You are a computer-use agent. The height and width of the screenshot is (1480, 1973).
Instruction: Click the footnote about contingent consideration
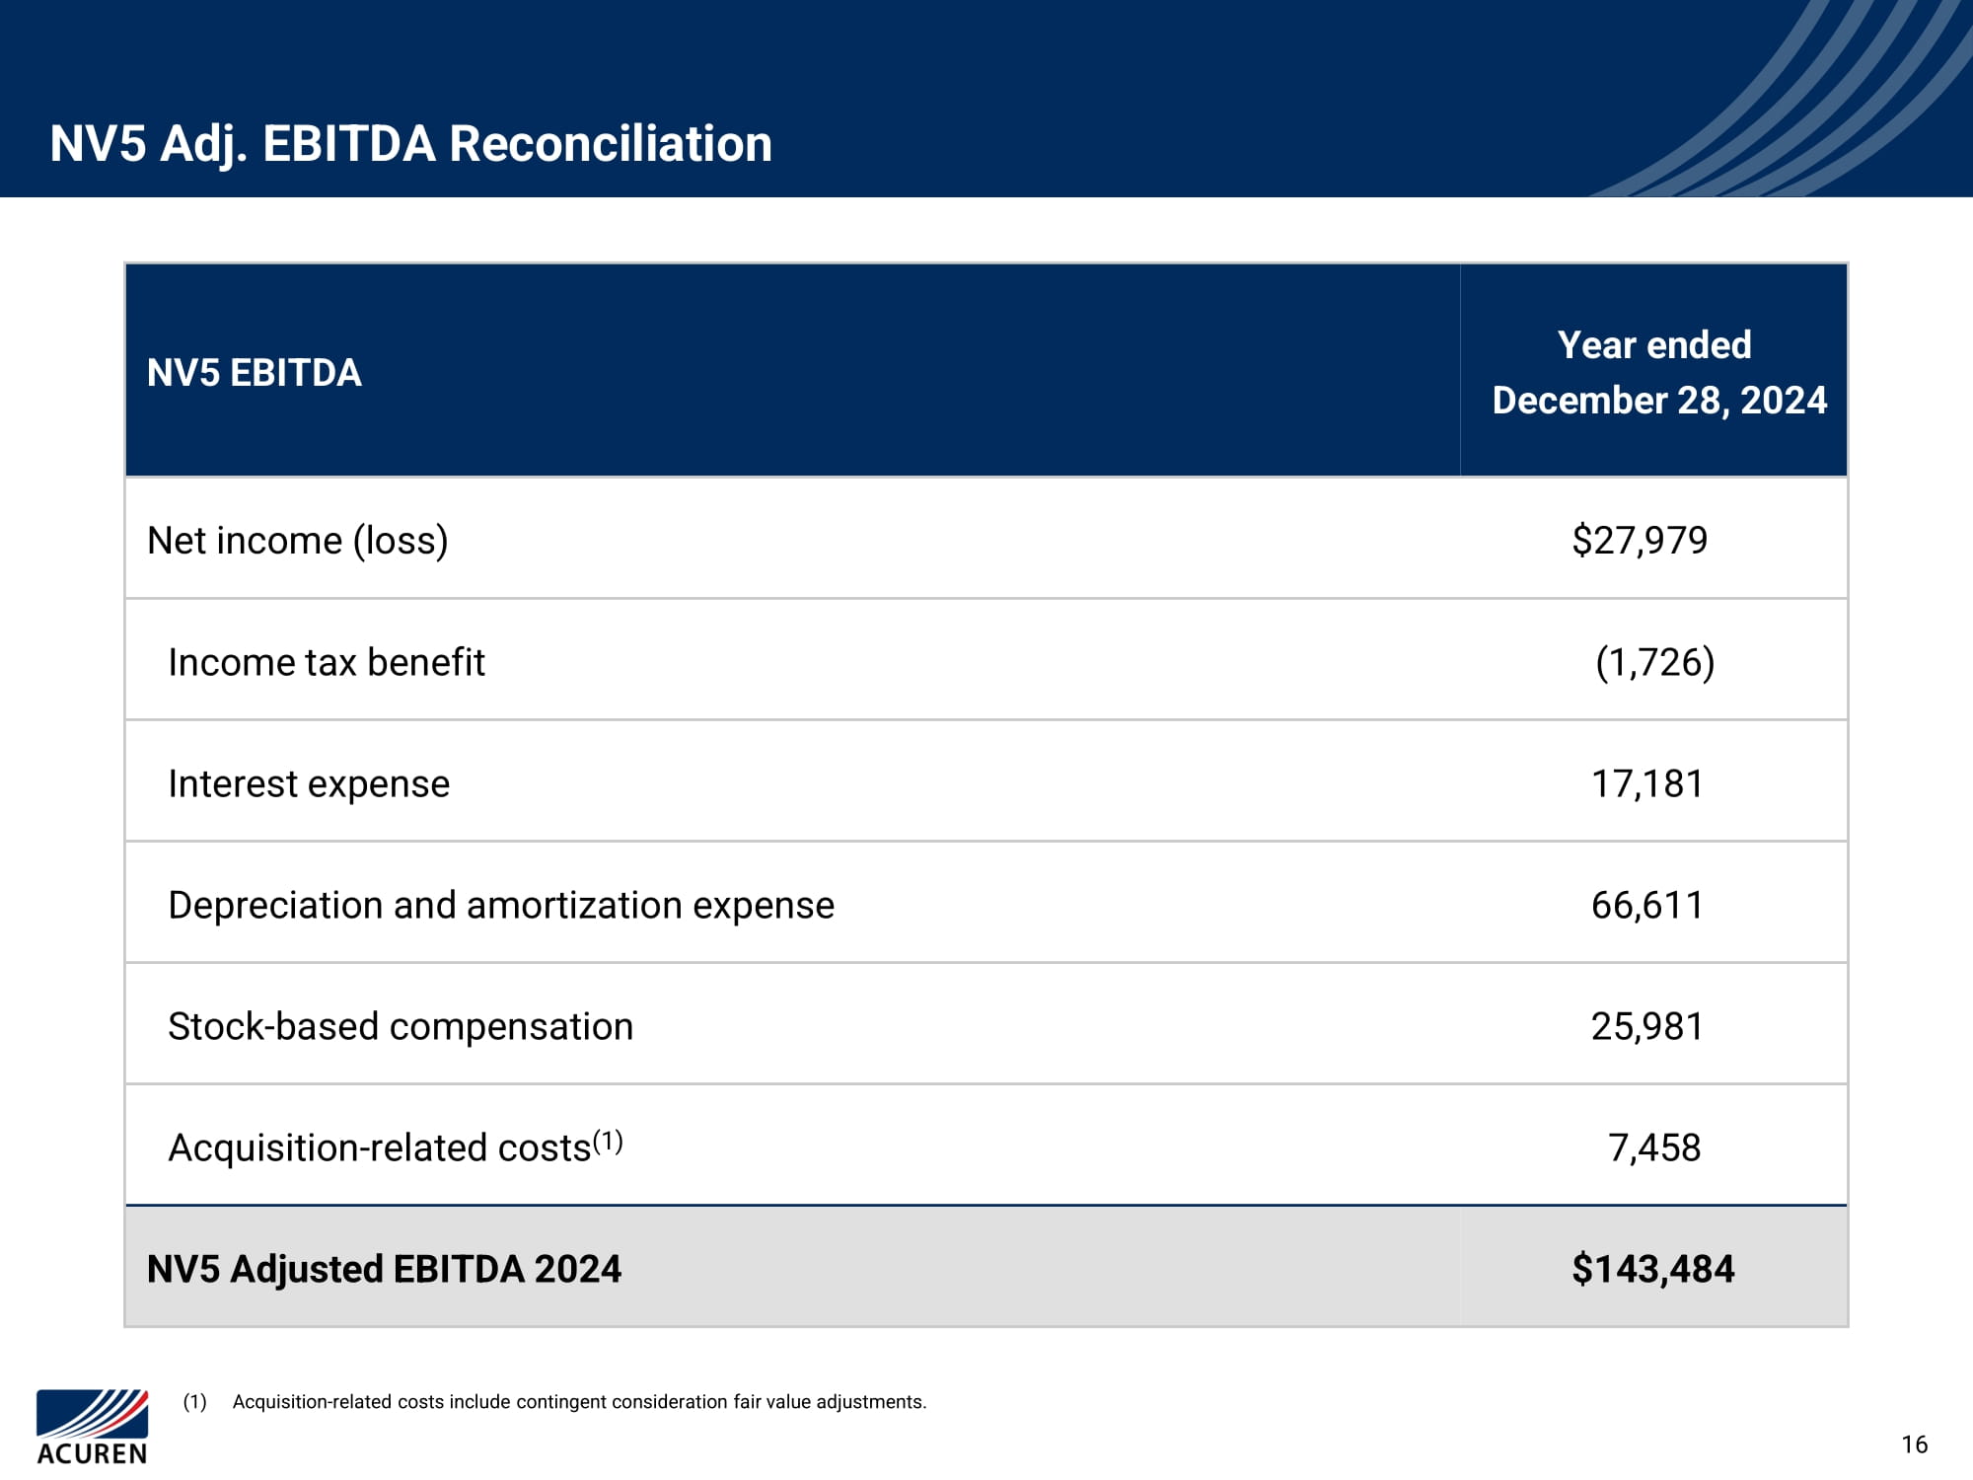click(x=579, y=1402)
